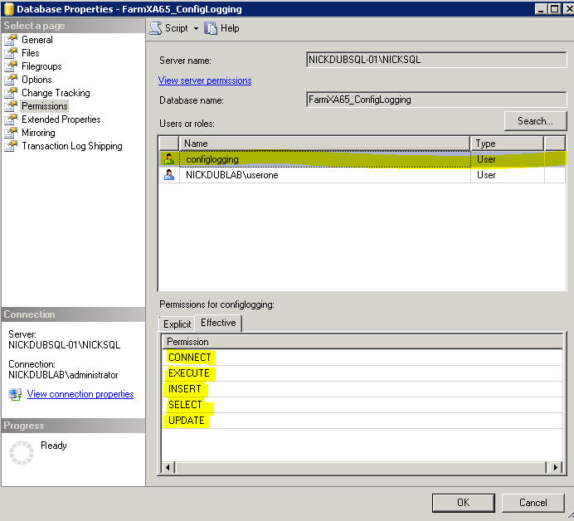This screenshot has height=521, width=574.
Task: Click the Help toolbar icon
Action: tap(211, 28)
